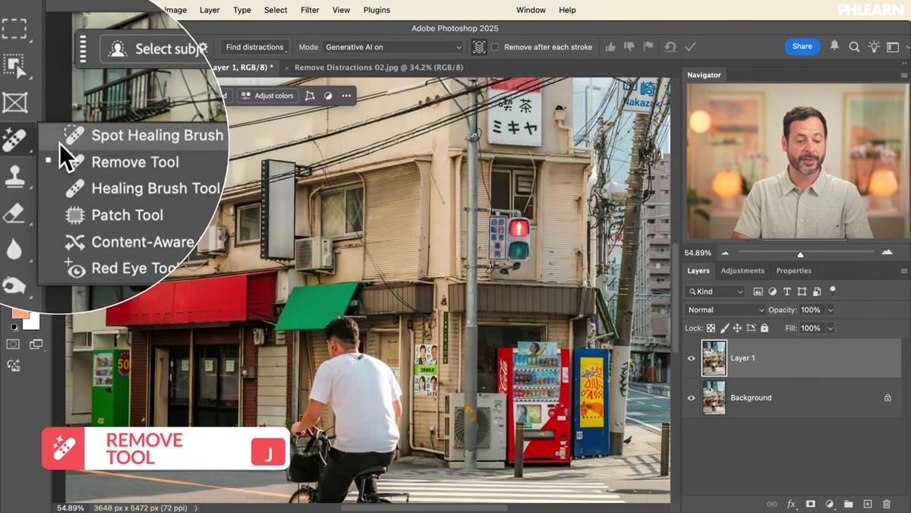This screenshot has width=911, height=513.
Task: Add a layer mask icon
Action: [x=811, y=504]
